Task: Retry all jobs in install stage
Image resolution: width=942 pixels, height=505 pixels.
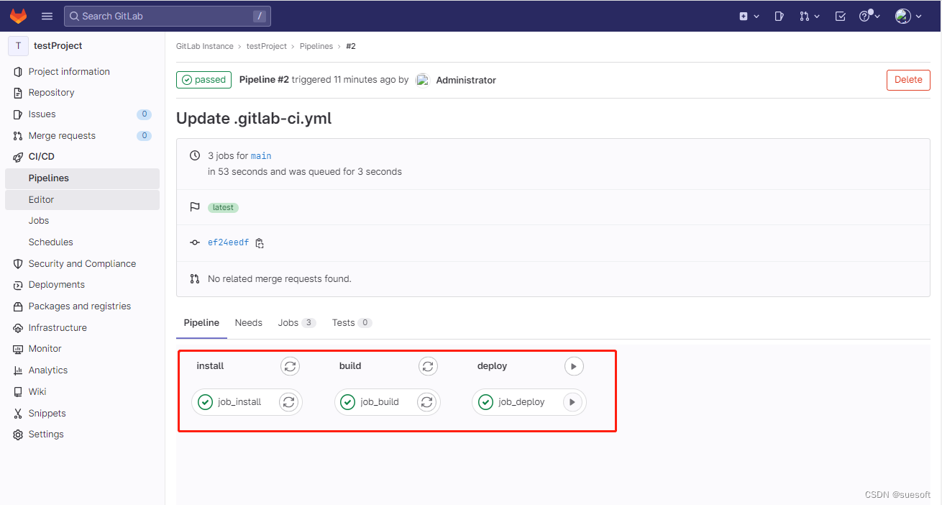Action: (x=290, y=366)
